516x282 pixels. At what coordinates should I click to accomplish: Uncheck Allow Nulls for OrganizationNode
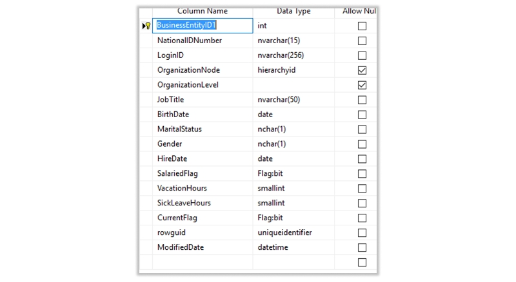point(362,70)
